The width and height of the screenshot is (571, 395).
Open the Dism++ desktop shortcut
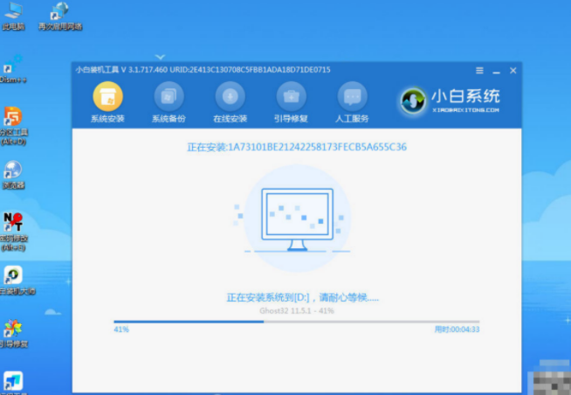click(13, 69)
